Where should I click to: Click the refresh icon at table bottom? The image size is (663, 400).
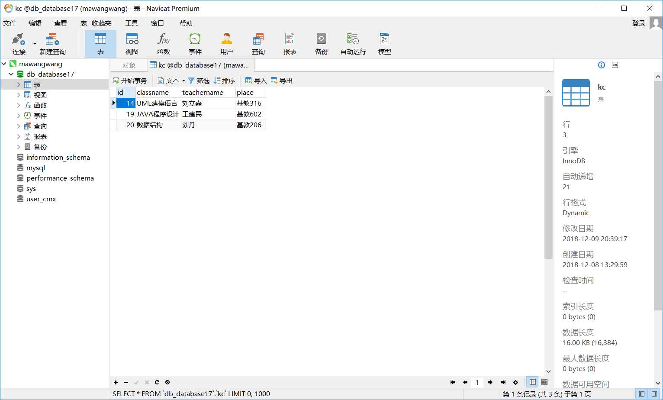click(157, 382)
